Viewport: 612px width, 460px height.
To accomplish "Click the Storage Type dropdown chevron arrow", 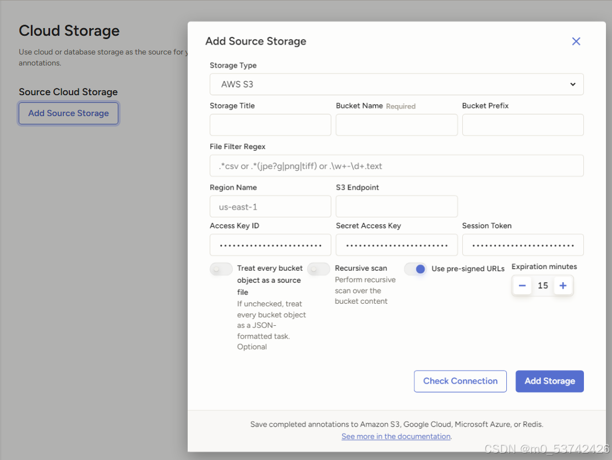I will pos(572,85).
